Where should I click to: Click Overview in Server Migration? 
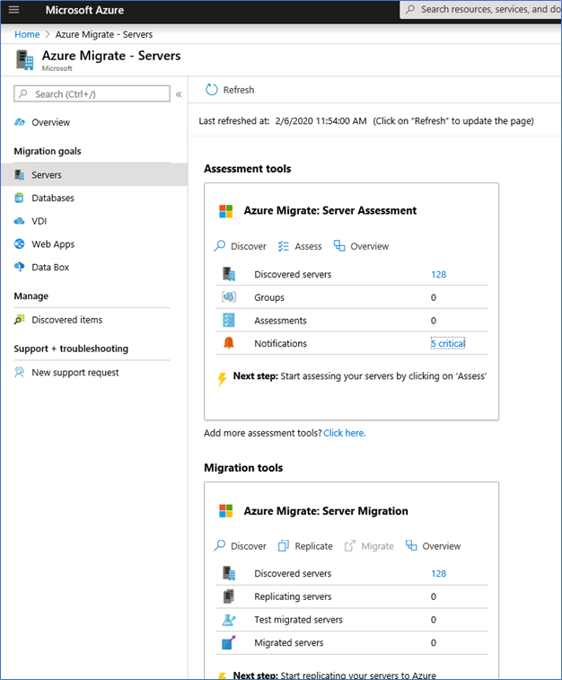click(442, 546)
